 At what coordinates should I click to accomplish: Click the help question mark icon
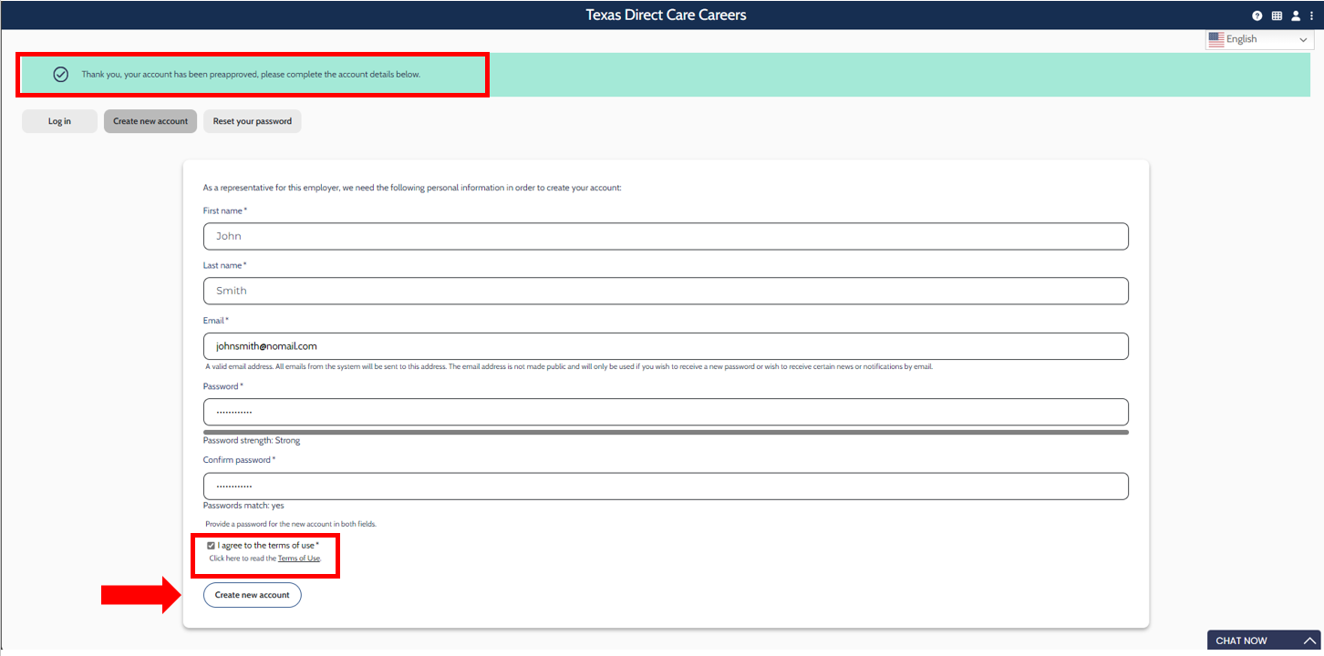click(1257, 15)
